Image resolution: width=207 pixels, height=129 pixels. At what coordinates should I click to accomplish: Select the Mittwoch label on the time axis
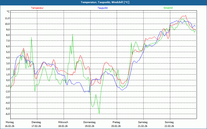pyautogui.click(x=63, y=122)
